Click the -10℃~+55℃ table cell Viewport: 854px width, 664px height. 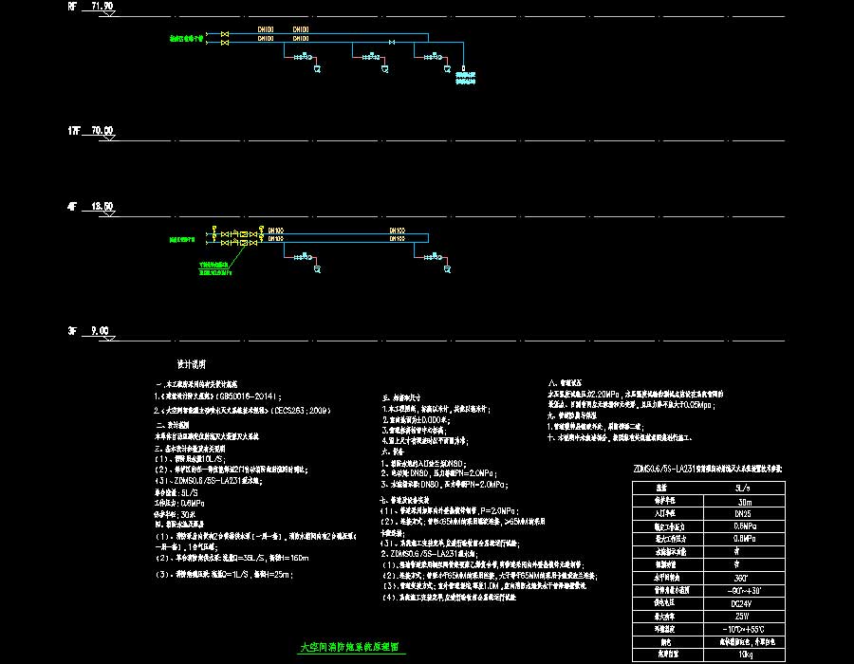[744, 629]
